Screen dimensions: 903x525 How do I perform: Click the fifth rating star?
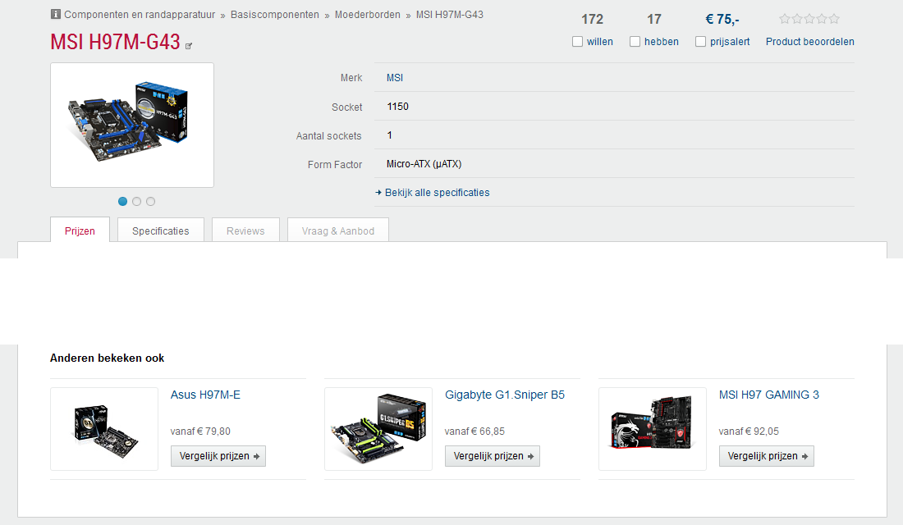(x=834, y=19)
